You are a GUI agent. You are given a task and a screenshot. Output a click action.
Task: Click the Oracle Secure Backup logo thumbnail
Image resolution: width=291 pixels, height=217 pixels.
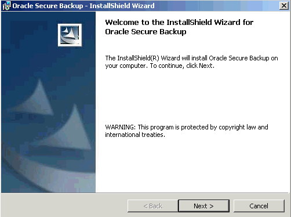tap(70, 35)
